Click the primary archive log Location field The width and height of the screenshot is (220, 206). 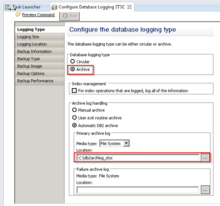point(137,158)
